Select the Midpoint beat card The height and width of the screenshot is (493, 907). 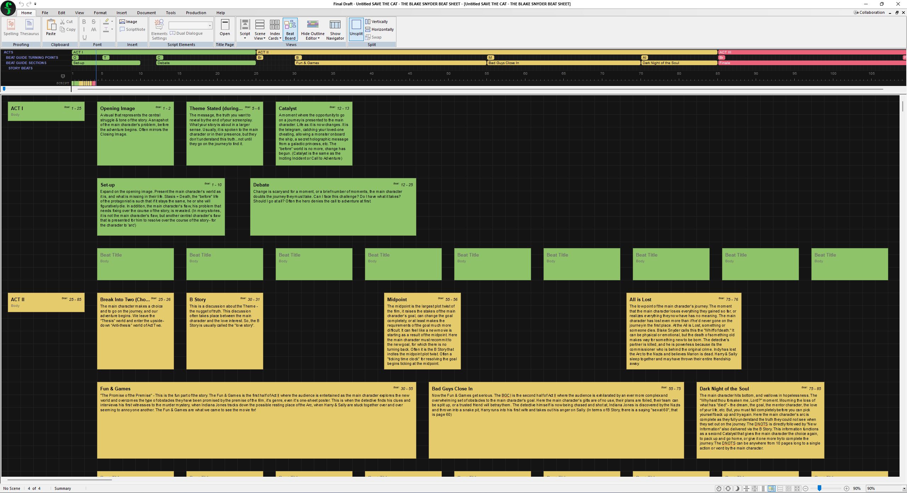[x=422, y=331]
